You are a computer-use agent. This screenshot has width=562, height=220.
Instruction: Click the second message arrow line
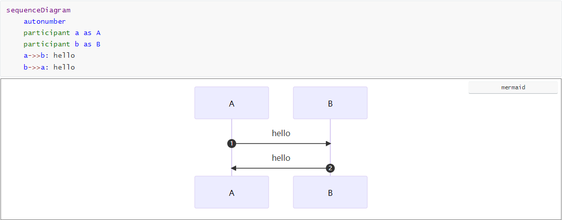[281, 168]
